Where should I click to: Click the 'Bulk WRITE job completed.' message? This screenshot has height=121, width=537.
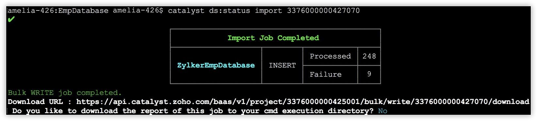[65, 93]
